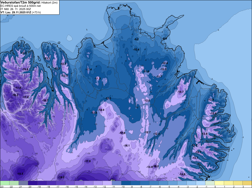Image resolution: width=252 pixels, height=188 pixels.
Task: Click the -7 blue legend swatch
Action: coord(154,183)
